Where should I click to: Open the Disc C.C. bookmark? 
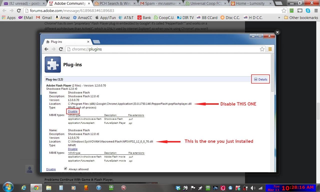[x=230, y=17]
